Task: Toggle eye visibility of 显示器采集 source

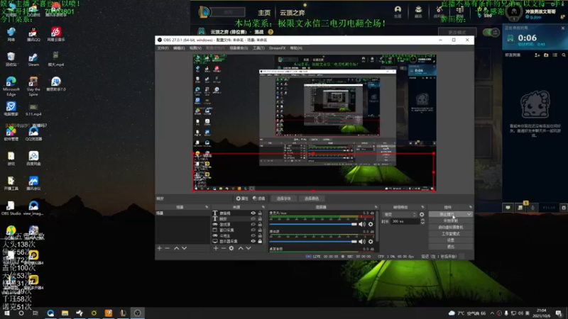Action: pyautogui.click(x=253, y=241)
